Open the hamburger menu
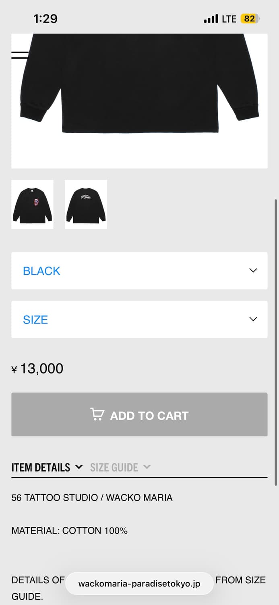This screenshot has height=605, width=279. click(20, 55)
